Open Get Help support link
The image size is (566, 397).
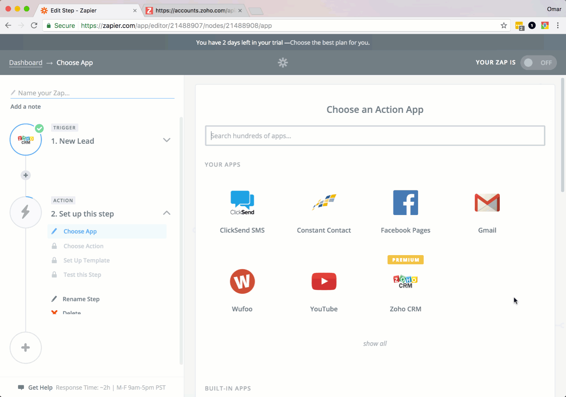click(40, 387)
